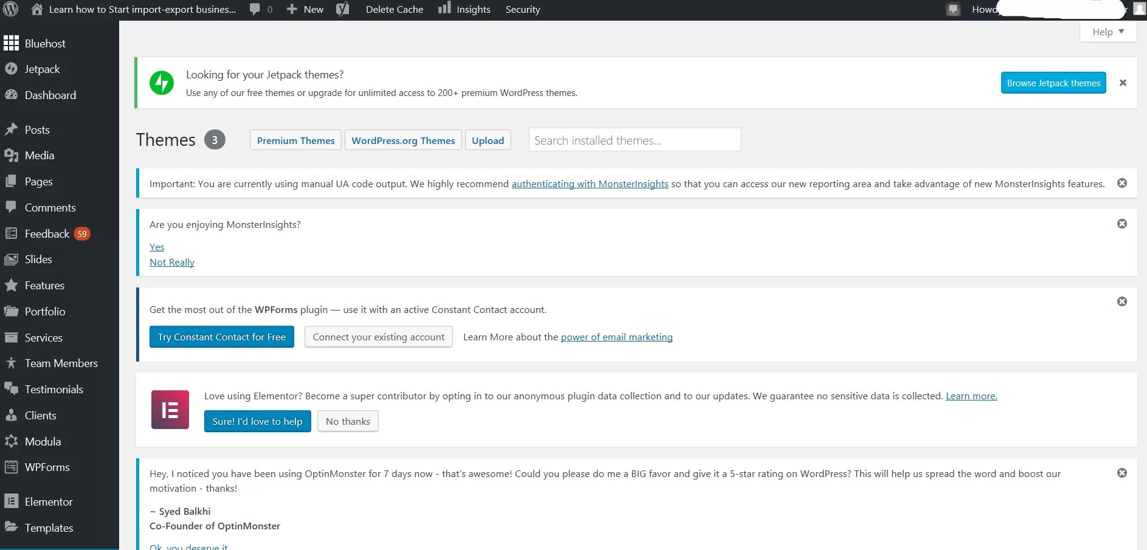Click the Themes count badge 3
This screenshot has width=1147, height=550.
click(x=215, y=140)
